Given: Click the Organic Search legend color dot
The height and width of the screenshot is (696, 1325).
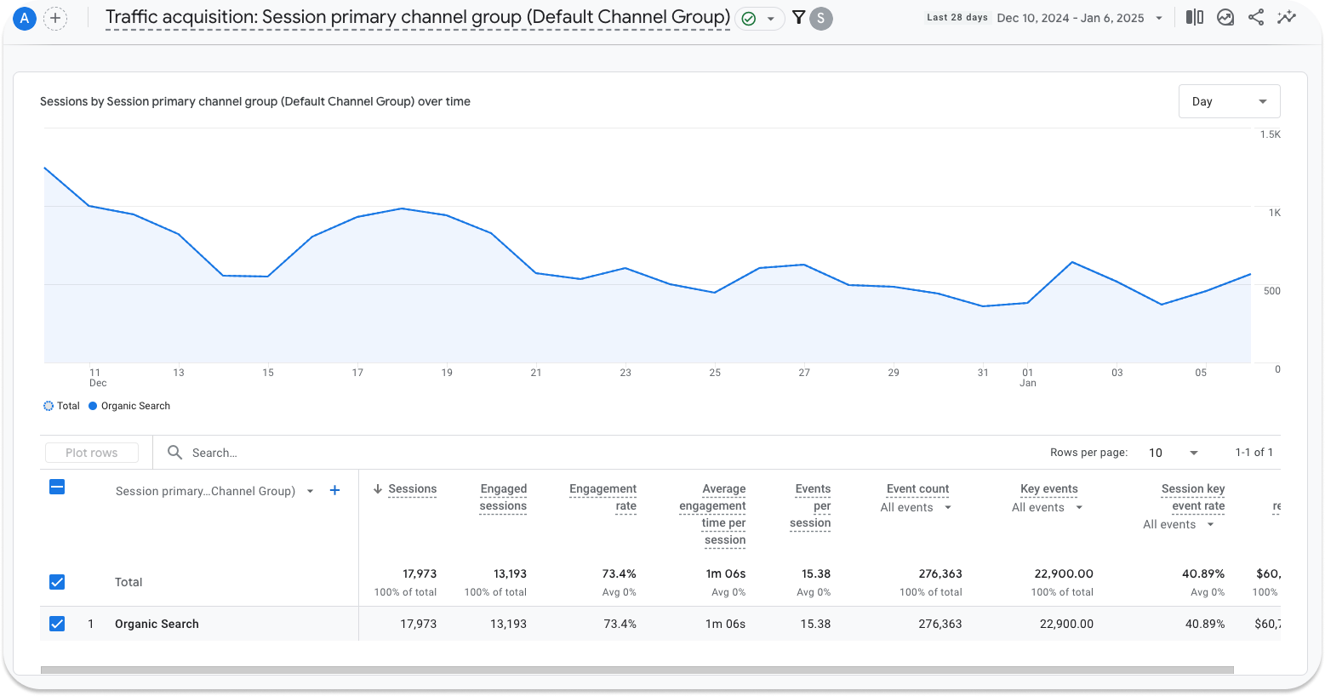Looking at the screenshot, I should (x=93, y=406).
